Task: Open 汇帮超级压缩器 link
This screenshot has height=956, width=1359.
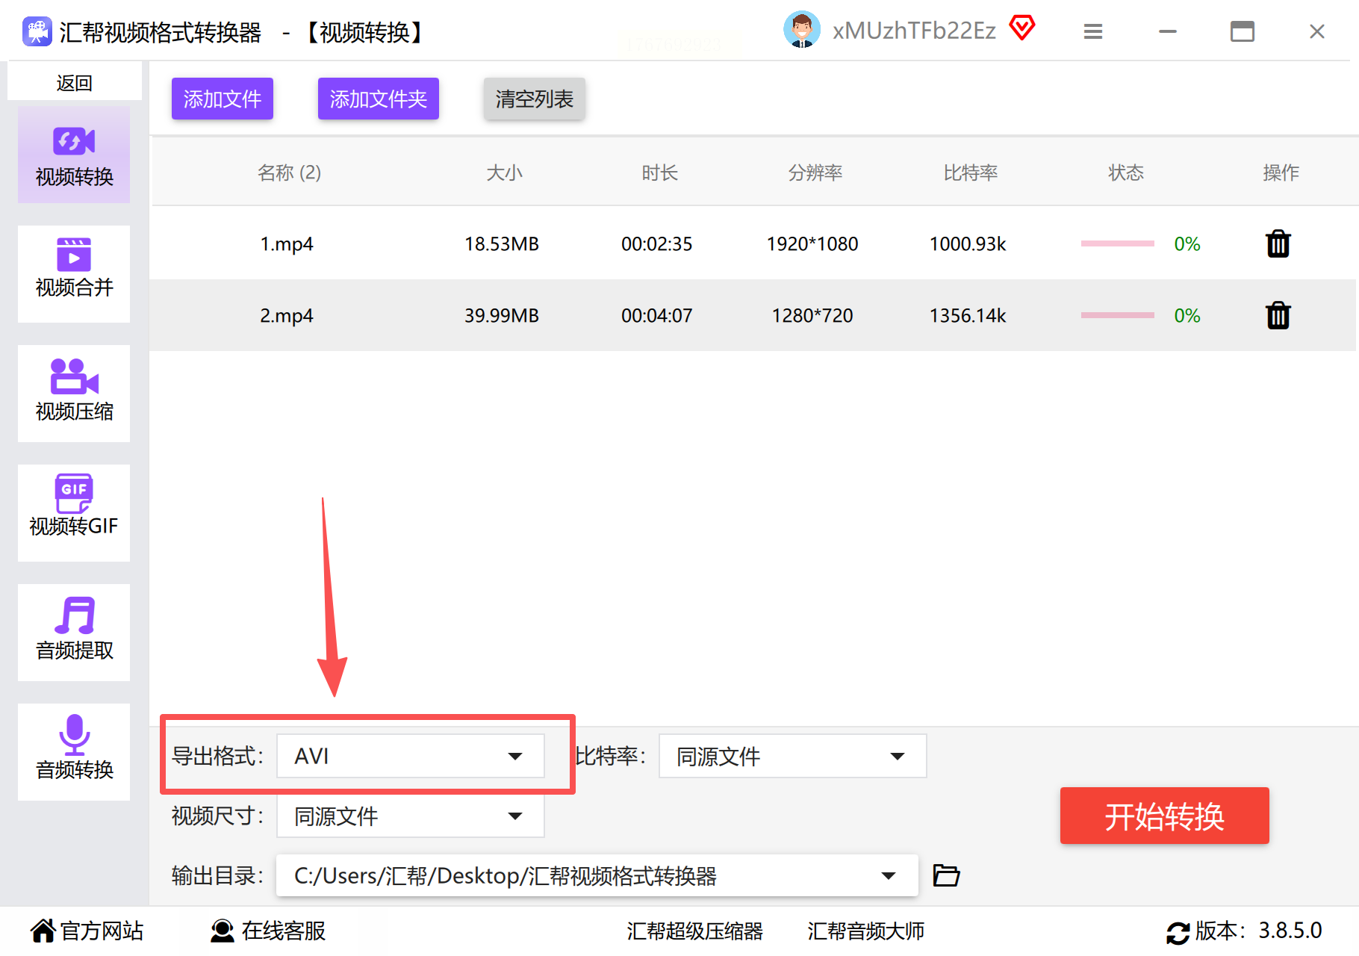Action: tap(694, 931)
